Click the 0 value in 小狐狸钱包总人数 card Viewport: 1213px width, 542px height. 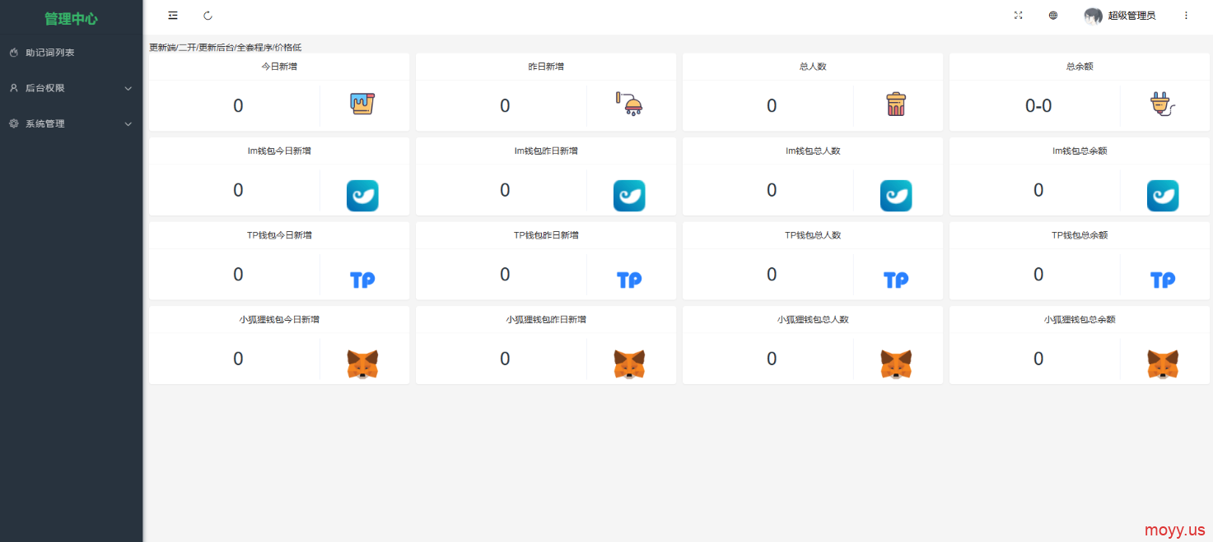772,359
